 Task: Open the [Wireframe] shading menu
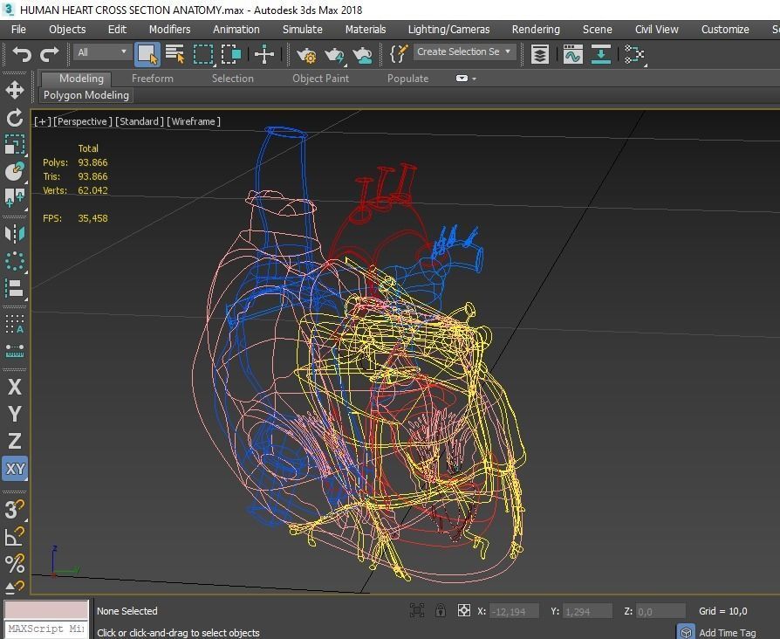point(194,121)
